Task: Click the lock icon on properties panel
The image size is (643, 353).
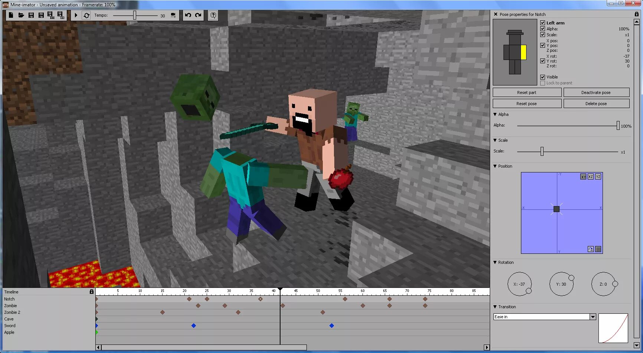Action: [x=636, y=14]
